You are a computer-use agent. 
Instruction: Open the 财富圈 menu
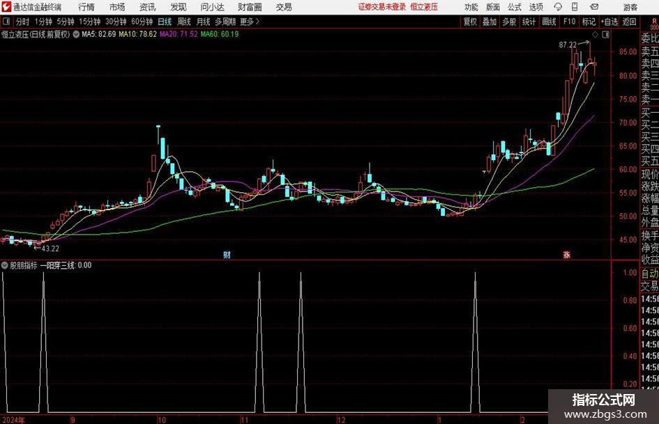[250, 7]
